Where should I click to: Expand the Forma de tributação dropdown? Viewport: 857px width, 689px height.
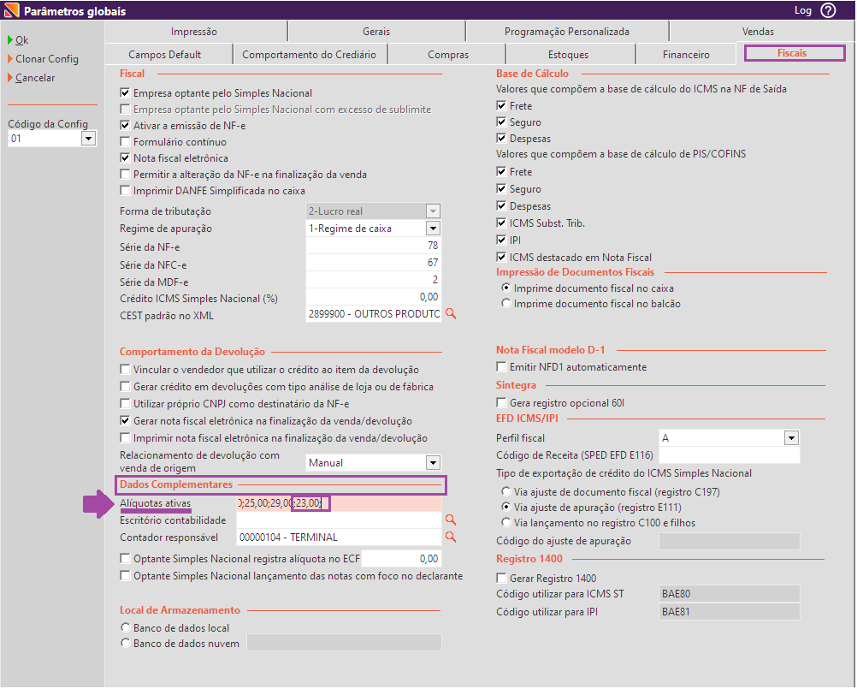433,211
